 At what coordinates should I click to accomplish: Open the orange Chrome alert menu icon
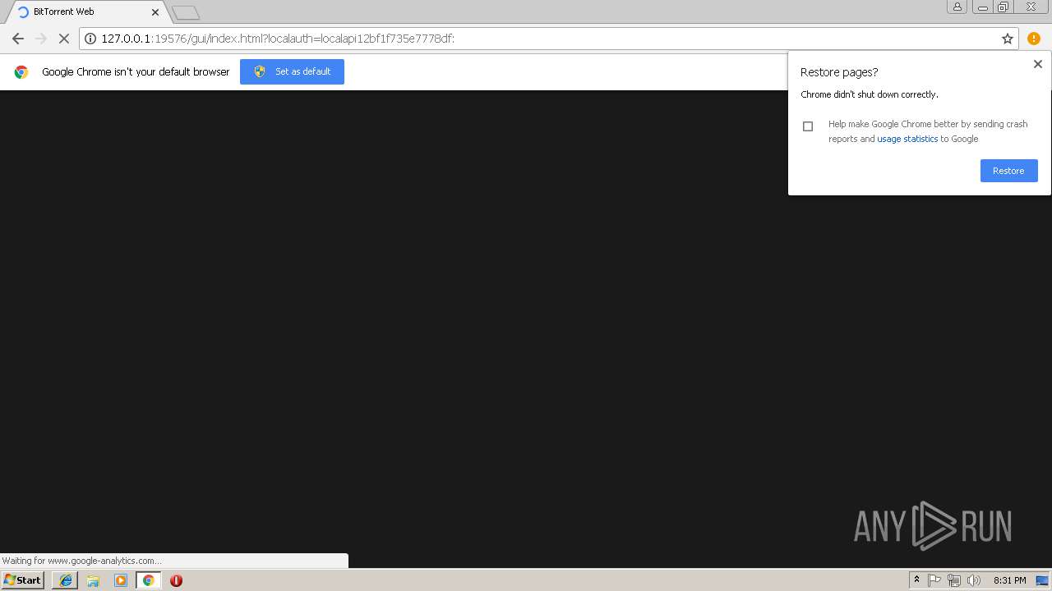click(x=1034, y=39)
